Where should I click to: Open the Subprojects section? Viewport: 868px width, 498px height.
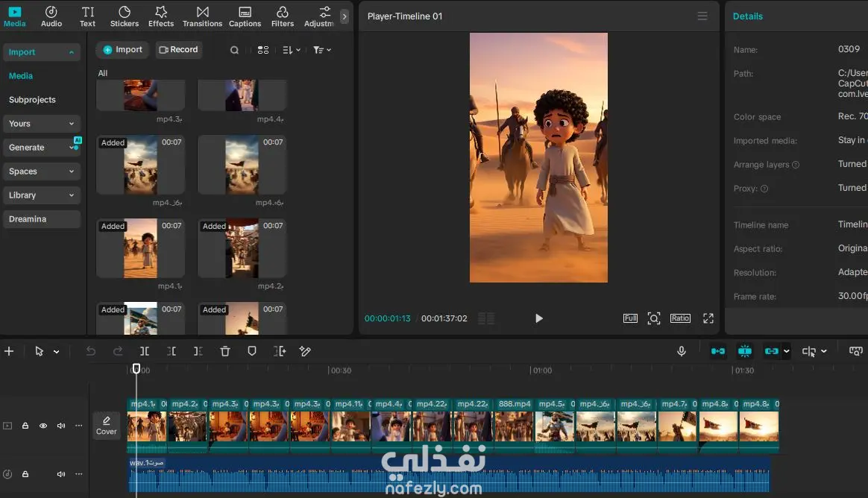click(x=32, y=100)
